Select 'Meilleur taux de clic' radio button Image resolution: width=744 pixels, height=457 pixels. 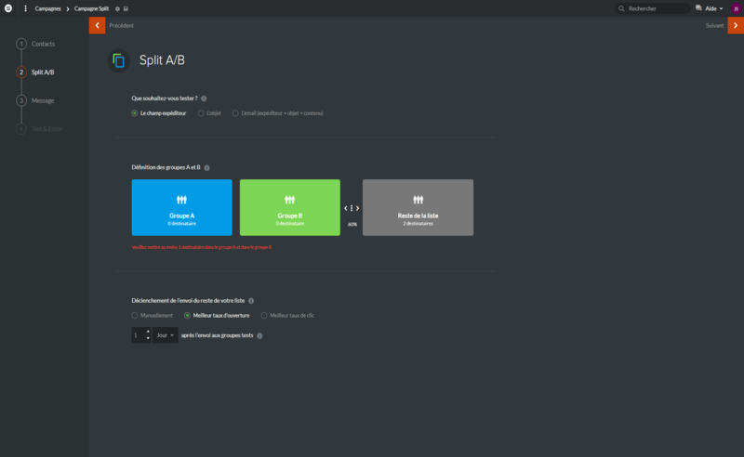click(264, 316)
